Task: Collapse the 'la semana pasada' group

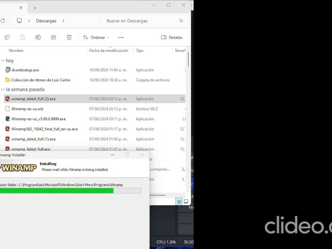Action: [x=3, y=90]
